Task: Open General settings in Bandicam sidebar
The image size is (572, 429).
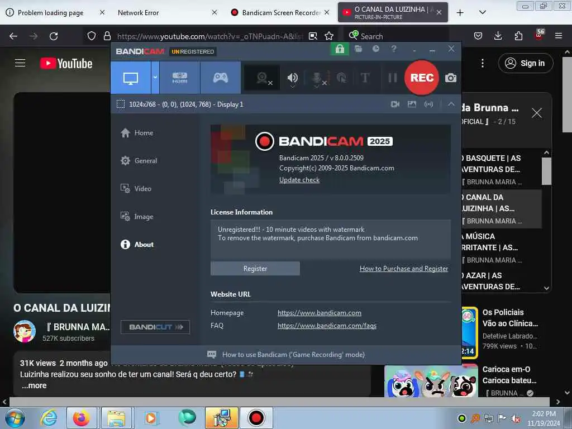Action: (139, 160)
